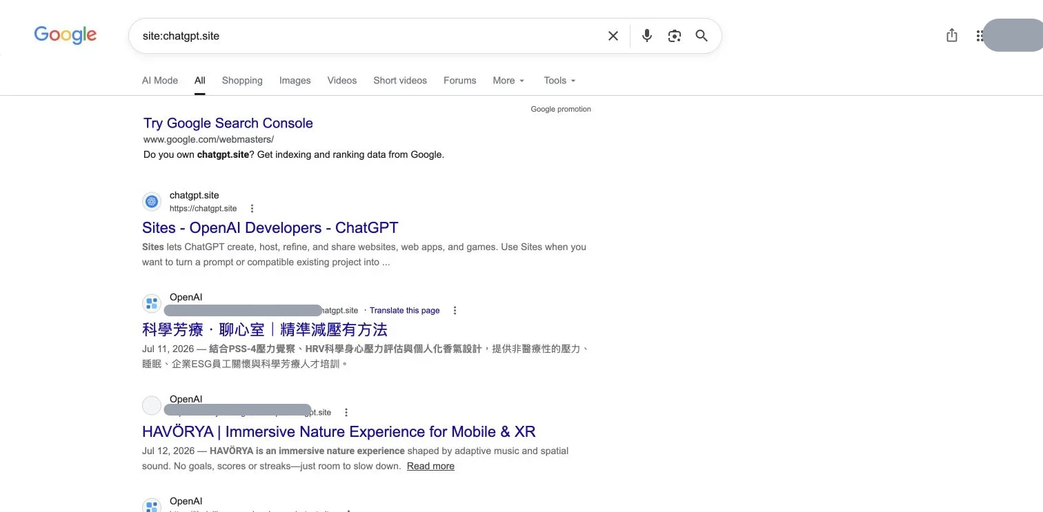Screen dimensions: 1043x512
Task: Submit search with magnifying glass icon
Action: (702, 36)
